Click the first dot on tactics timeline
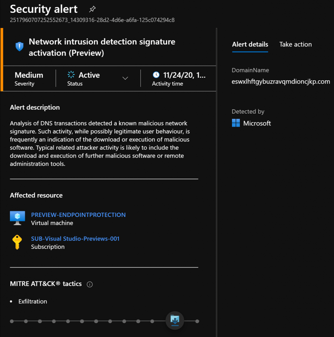Viewport: 334px width, 337px height. (12, 321)
